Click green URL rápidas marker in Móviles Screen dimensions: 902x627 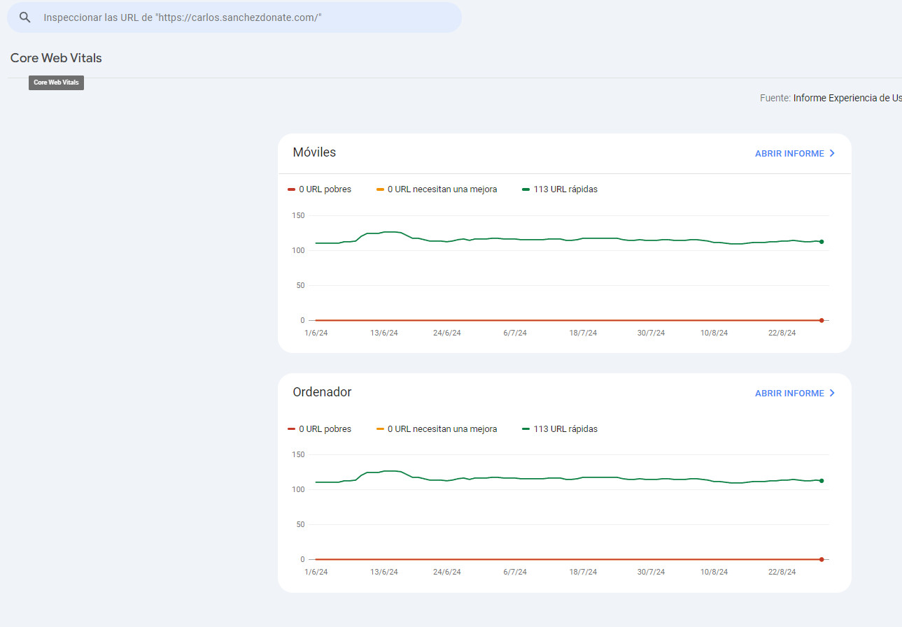(x=526, y=189)
